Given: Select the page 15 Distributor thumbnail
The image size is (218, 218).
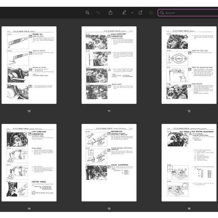Looking at the screenshot, I should click(x=109, y=163).
